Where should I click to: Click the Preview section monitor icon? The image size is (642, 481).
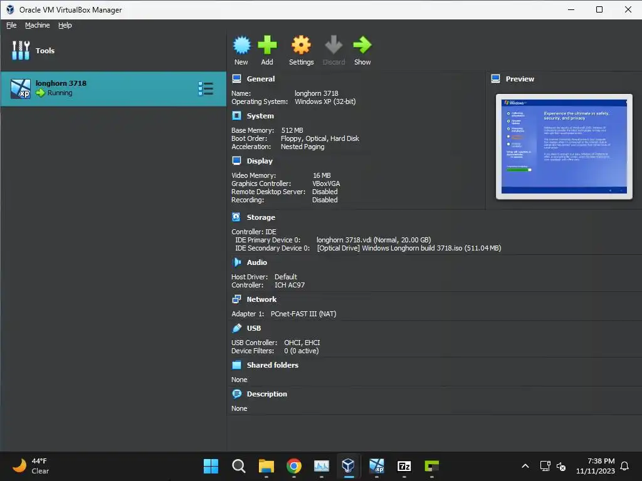495,78
